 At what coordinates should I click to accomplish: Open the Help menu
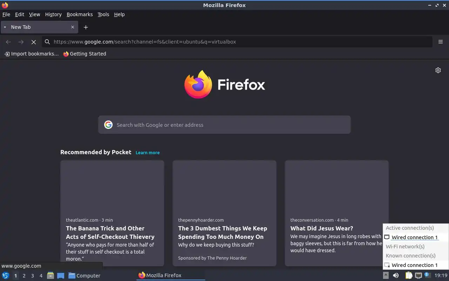(x=119, y=14)
